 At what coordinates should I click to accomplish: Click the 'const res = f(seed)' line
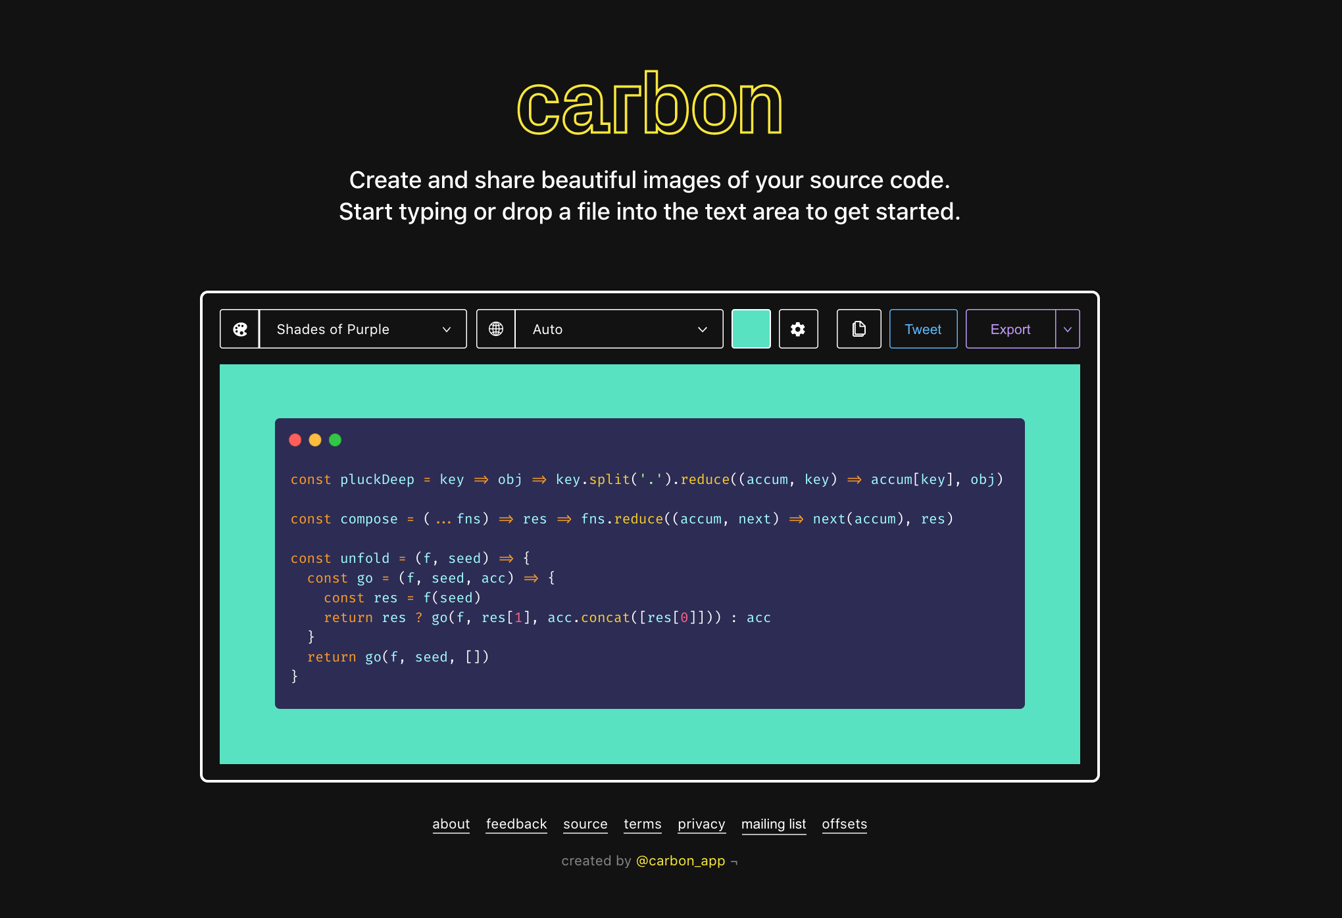(402, 598)
